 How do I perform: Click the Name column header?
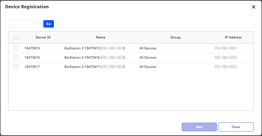coord(101,37)
